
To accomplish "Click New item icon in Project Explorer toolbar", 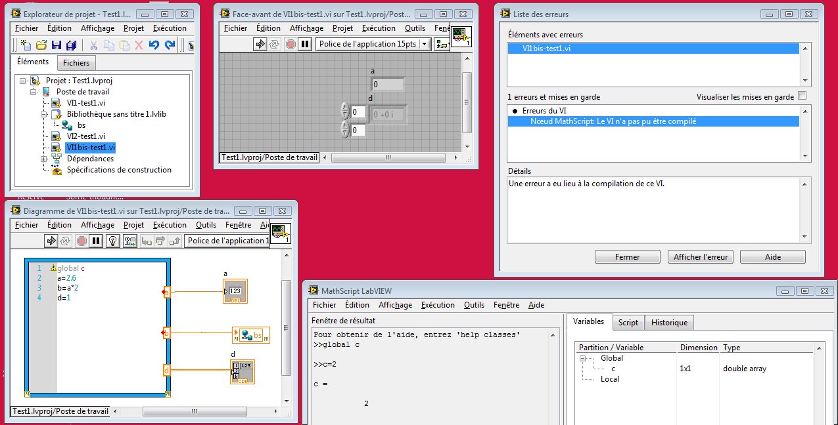I will [26, 45].
